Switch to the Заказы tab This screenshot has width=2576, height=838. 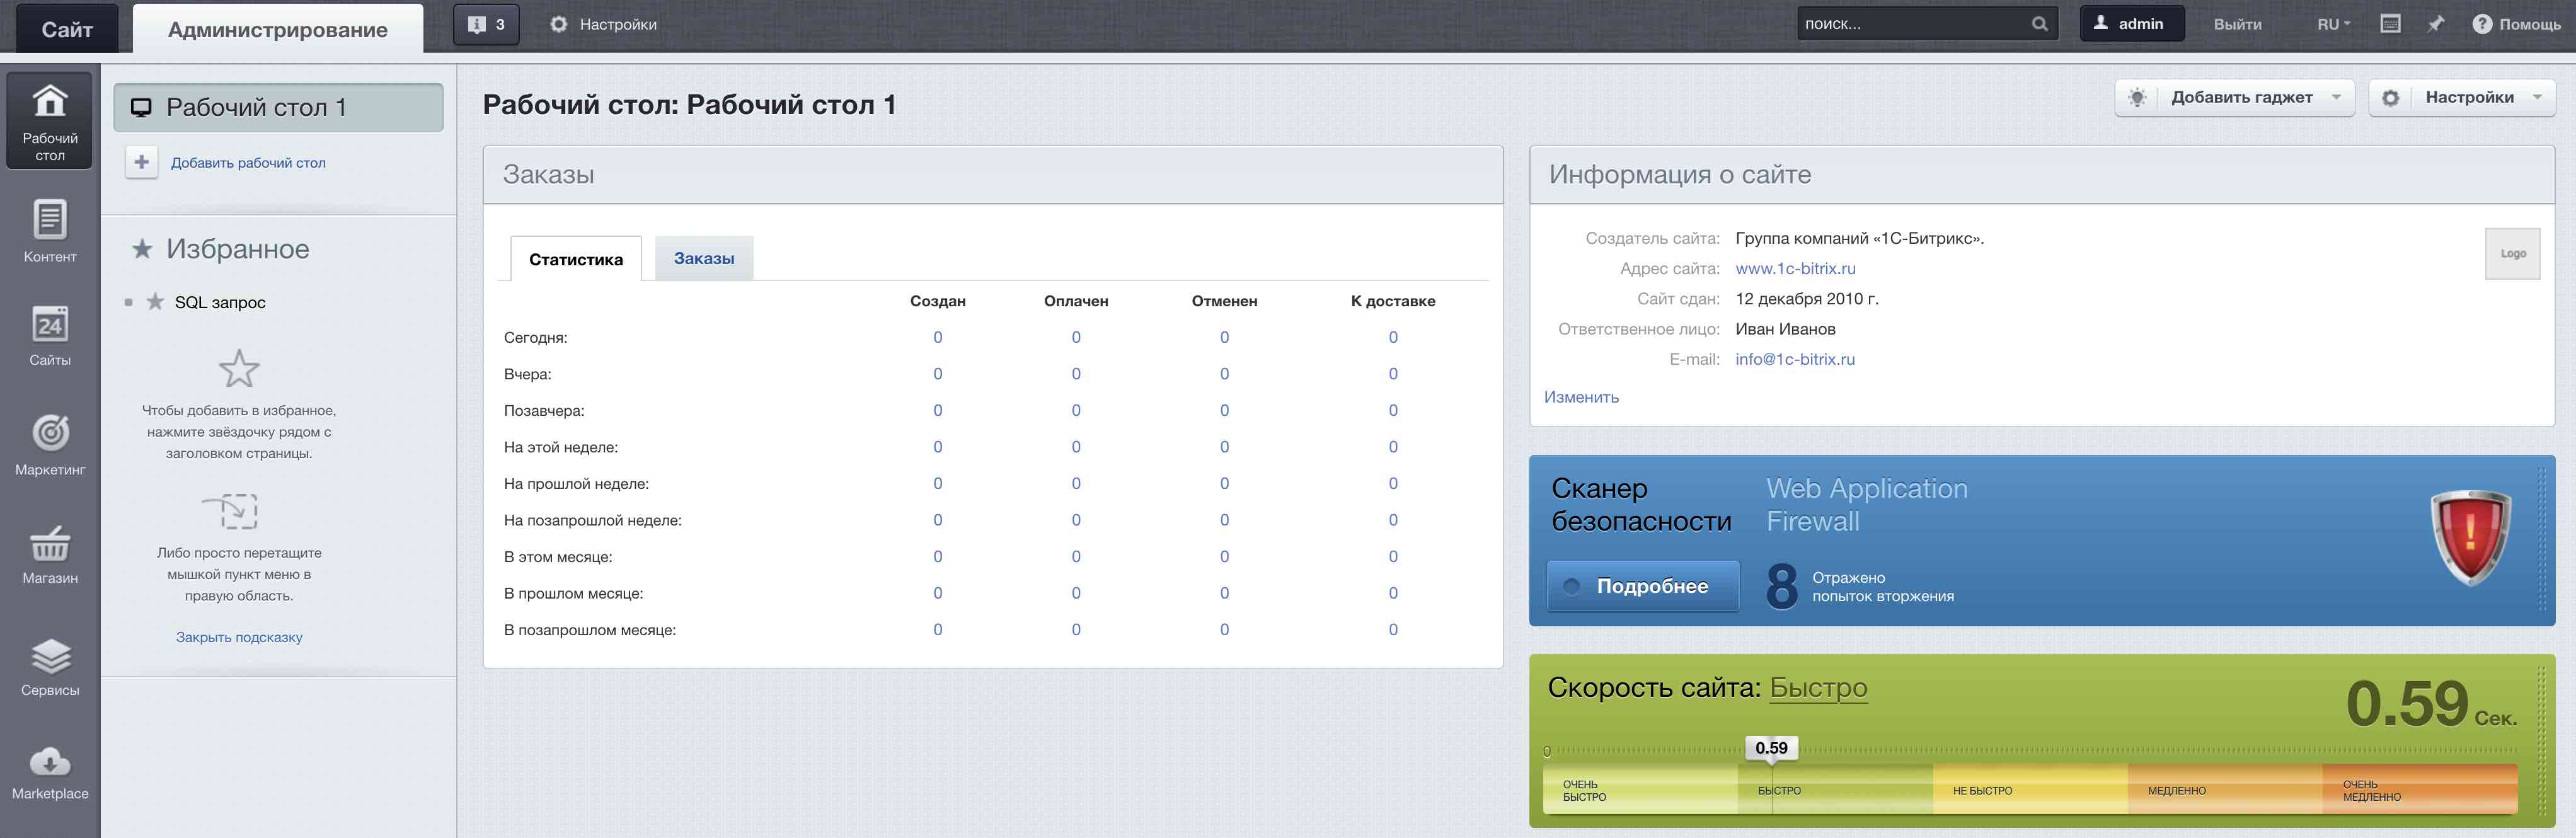click(703, 259)
